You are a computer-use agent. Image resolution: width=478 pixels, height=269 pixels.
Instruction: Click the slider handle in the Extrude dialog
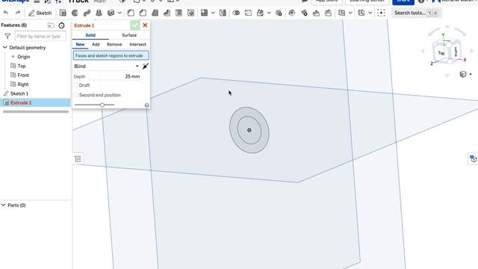[102, 105]
